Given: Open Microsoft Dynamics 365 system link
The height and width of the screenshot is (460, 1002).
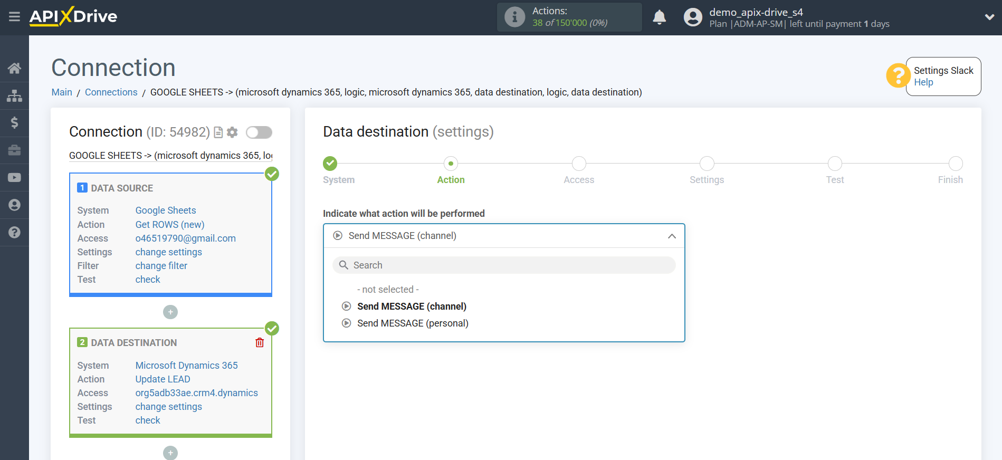Looking at the screenshot, I should click(x=187, y=366).
